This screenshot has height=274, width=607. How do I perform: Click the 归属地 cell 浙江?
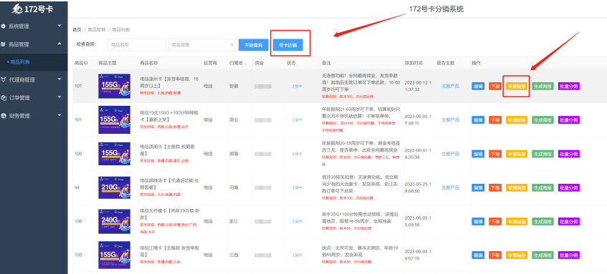pos(234,222)
